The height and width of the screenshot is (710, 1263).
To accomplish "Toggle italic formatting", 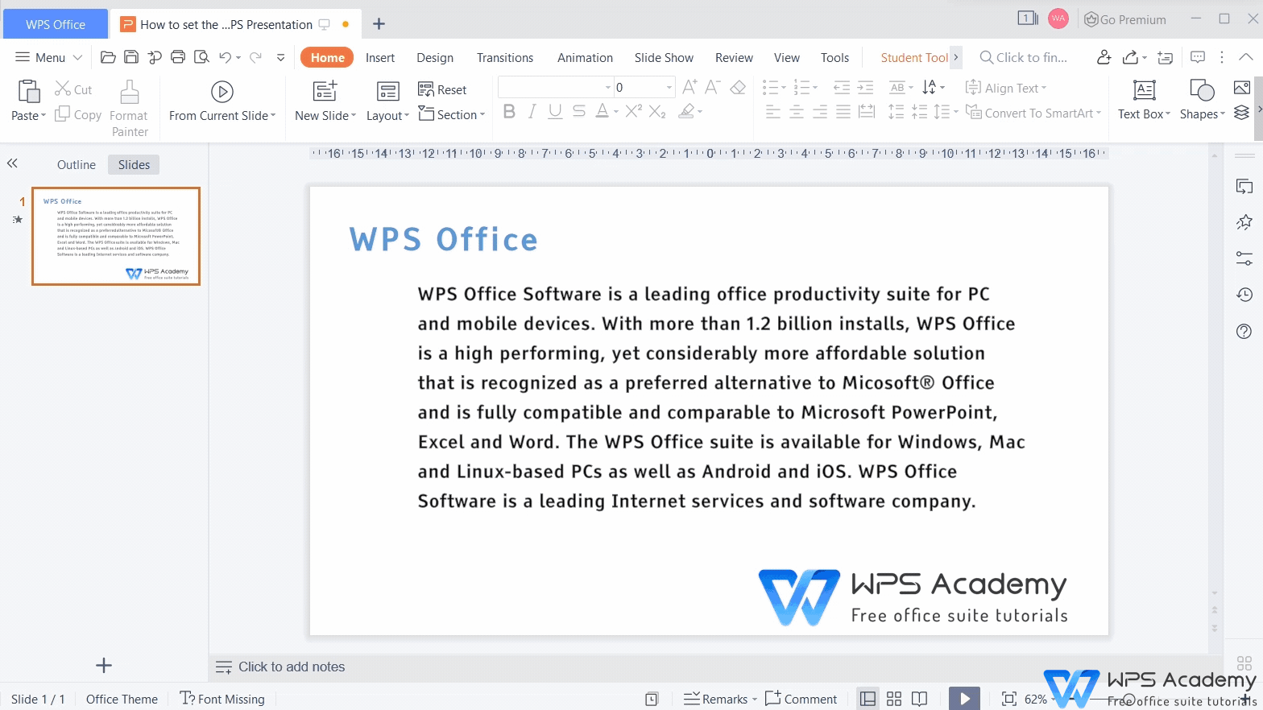I will coord(532,111).
